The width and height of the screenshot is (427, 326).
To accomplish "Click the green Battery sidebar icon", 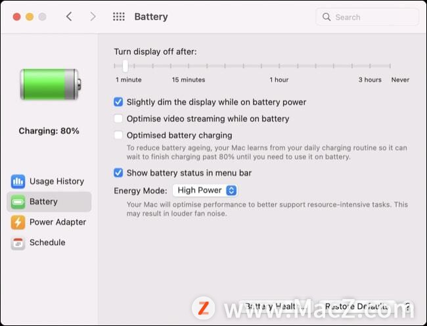I will [18, 202].
